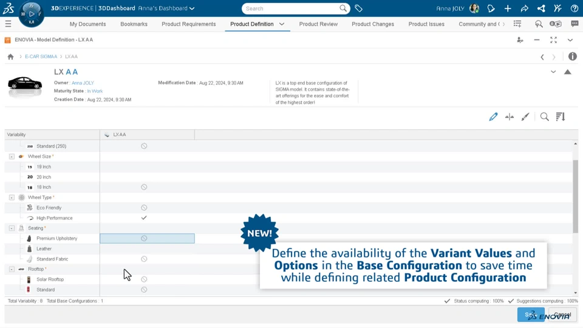Maximize the widget with the expand icon
Image resolution: width=583 pixels, height=328 pixels.
pyautogui.click(x=553, y=40)
